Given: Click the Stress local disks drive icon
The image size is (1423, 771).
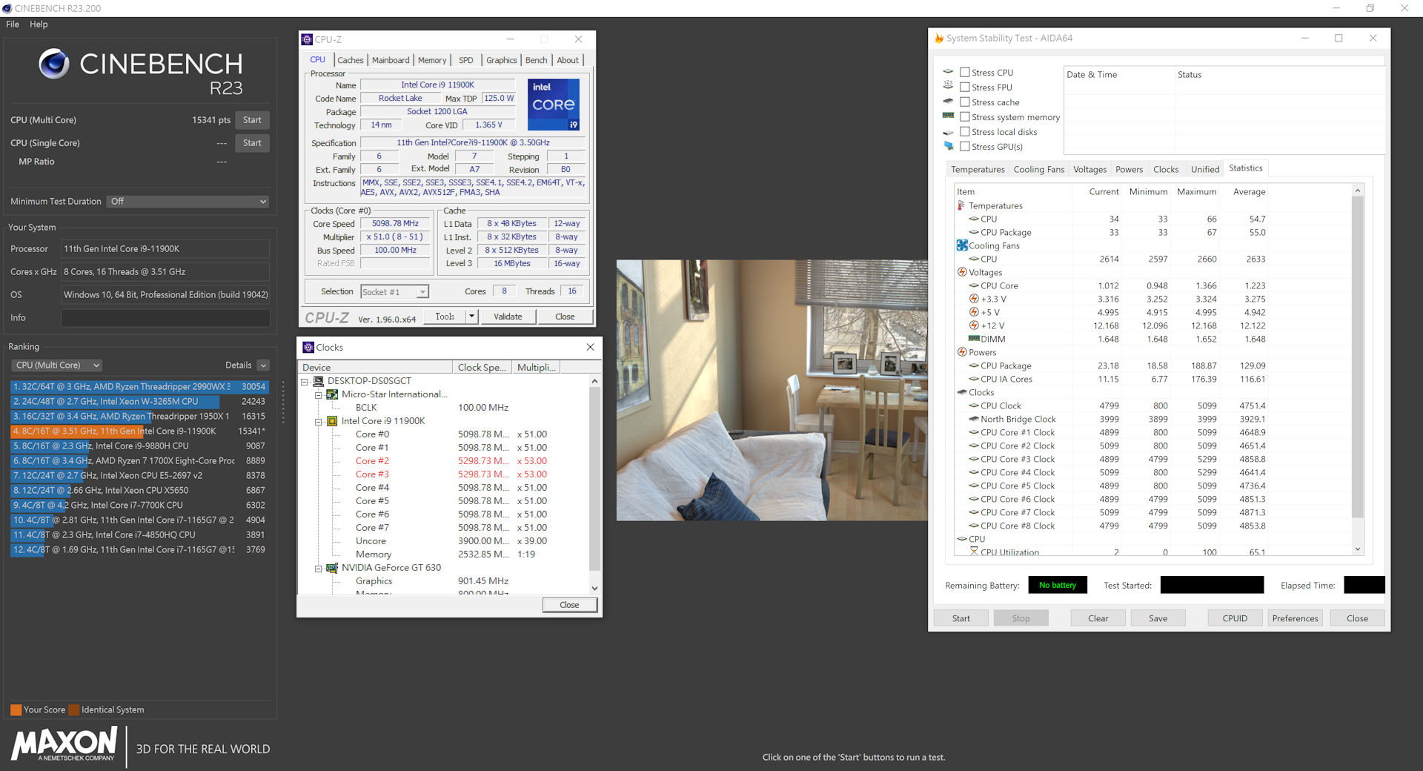Looking at the screenshot, I should [948, 132].
